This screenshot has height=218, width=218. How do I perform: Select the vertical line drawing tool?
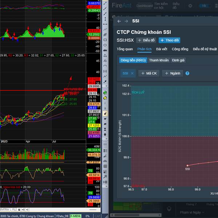click(x=105, y=19)
